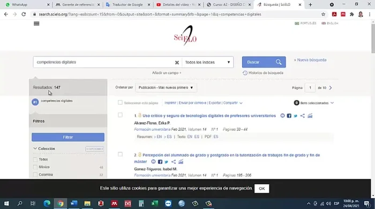Open the hamburger menu icon
The width and height of the screenshot is (375, 209).
pos(36,24)
